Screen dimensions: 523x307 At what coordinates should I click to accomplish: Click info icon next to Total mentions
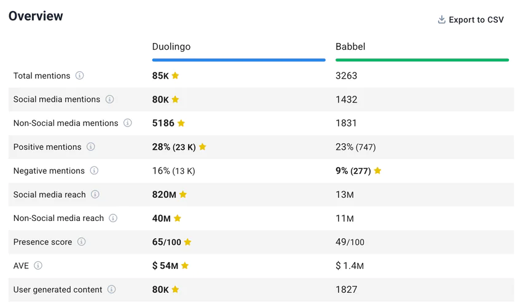tap(79, 76)
